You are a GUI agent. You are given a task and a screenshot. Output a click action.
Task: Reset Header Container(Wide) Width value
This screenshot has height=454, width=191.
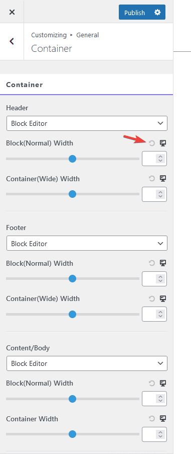152,179
